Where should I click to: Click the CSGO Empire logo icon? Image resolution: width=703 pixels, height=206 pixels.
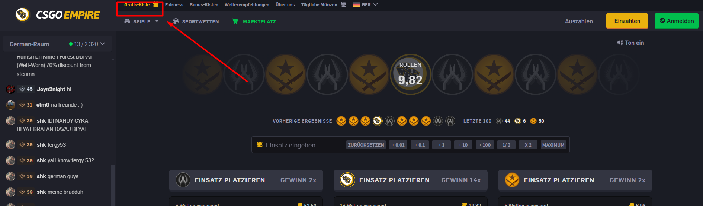[x=22, y=15]
